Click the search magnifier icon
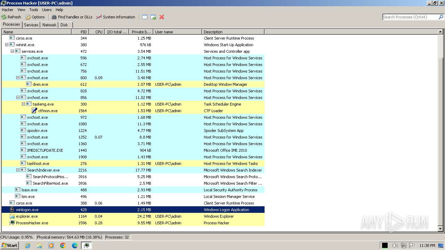 pos(441,17)
